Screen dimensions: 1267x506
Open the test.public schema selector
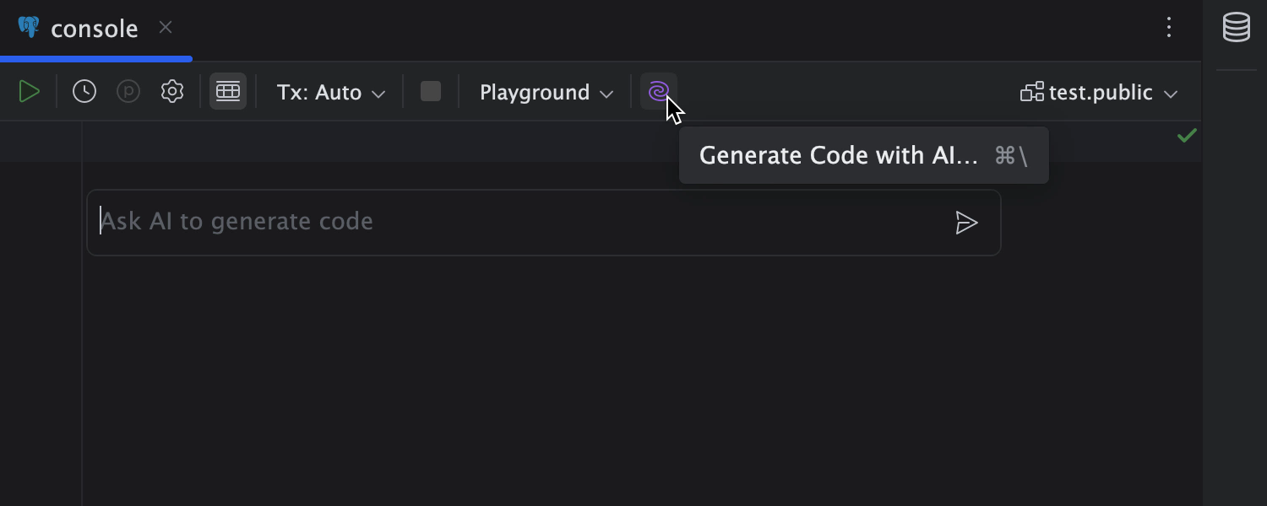(1098, 92)
